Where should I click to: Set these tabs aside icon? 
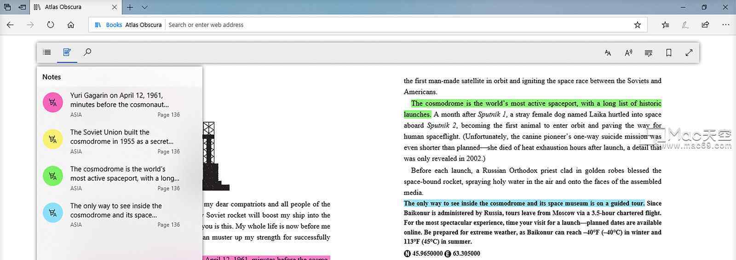pos(22,7)
